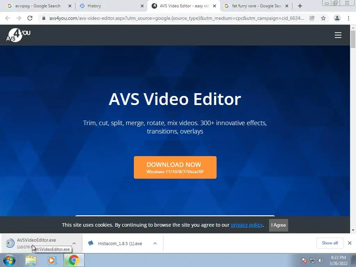Close the av=pog Google Search tab
This screenshot has height=267, width=356.
[x=70, y=6]
